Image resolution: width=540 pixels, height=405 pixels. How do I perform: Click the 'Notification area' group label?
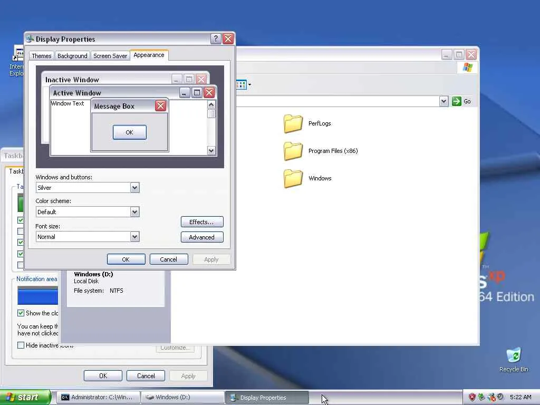[37, 279]
